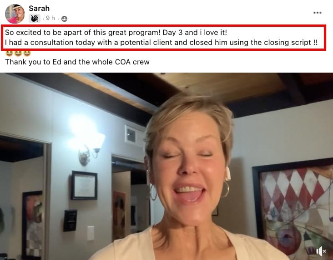Screen dimensions: 333x260
Task: Click the first grinning emoji in the post
Action: click(9, 53)
